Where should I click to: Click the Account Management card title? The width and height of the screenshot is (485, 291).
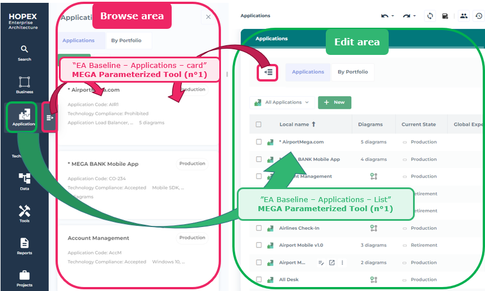(99, 238)
